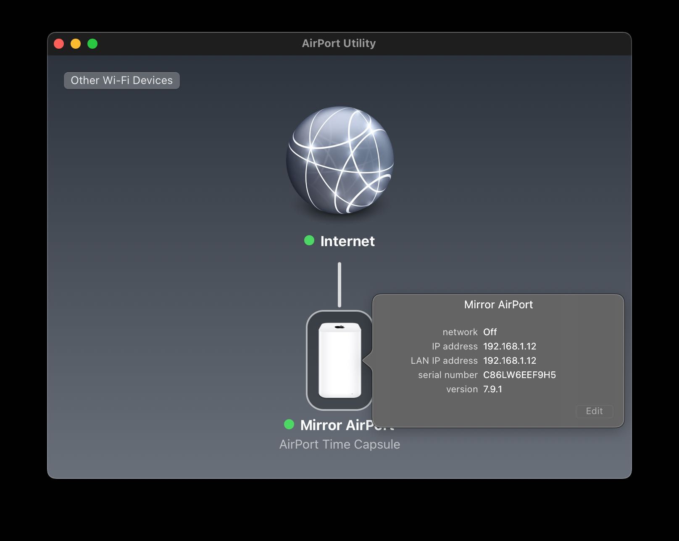Click the green Internet status dot
Screen dimensions: 679x541
click(309, 240)
